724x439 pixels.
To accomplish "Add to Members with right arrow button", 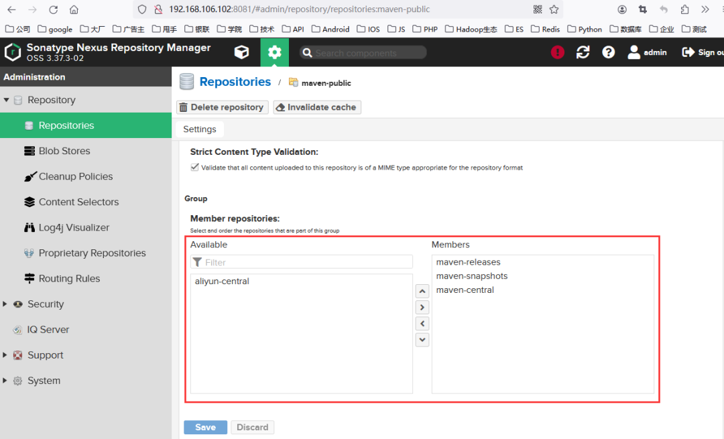I will (422, 308).
